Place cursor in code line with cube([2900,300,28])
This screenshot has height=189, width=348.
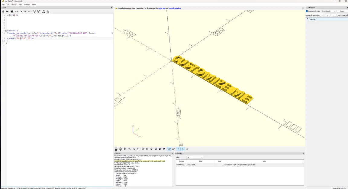[x=21, y=38]
